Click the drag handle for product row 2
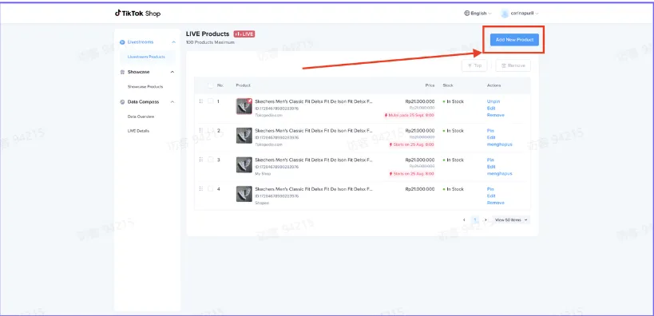The image size is (654, 316). tap(200, 130)
